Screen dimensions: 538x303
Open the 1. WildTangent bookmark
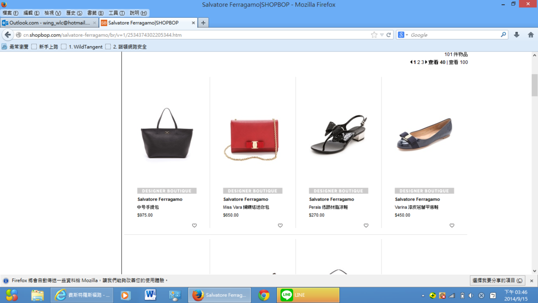click(x=81, y=47)
